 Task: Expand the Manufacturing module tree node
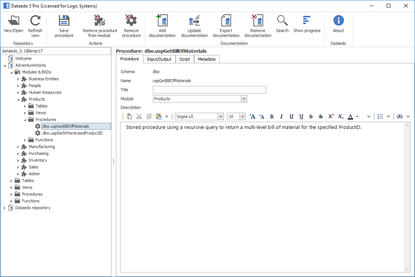point(18,147)
